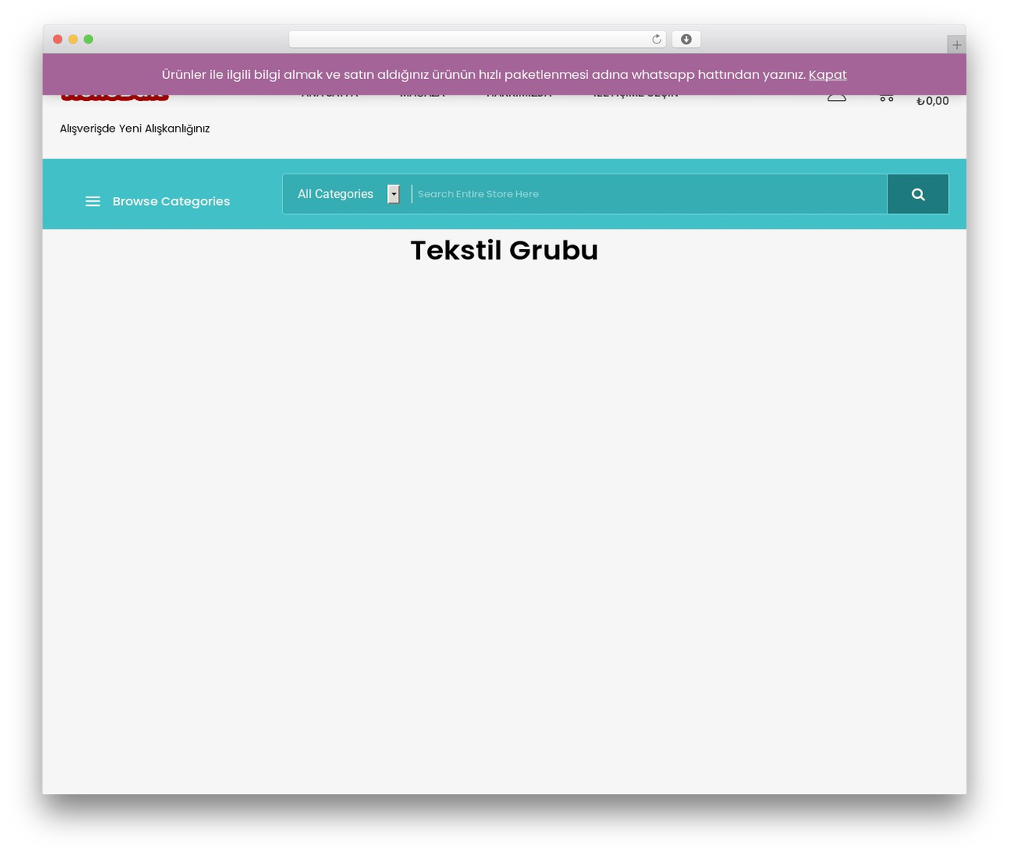1009x855 pixels.
Task: Open a new tab with plus icon
Action: pos(956,45)
